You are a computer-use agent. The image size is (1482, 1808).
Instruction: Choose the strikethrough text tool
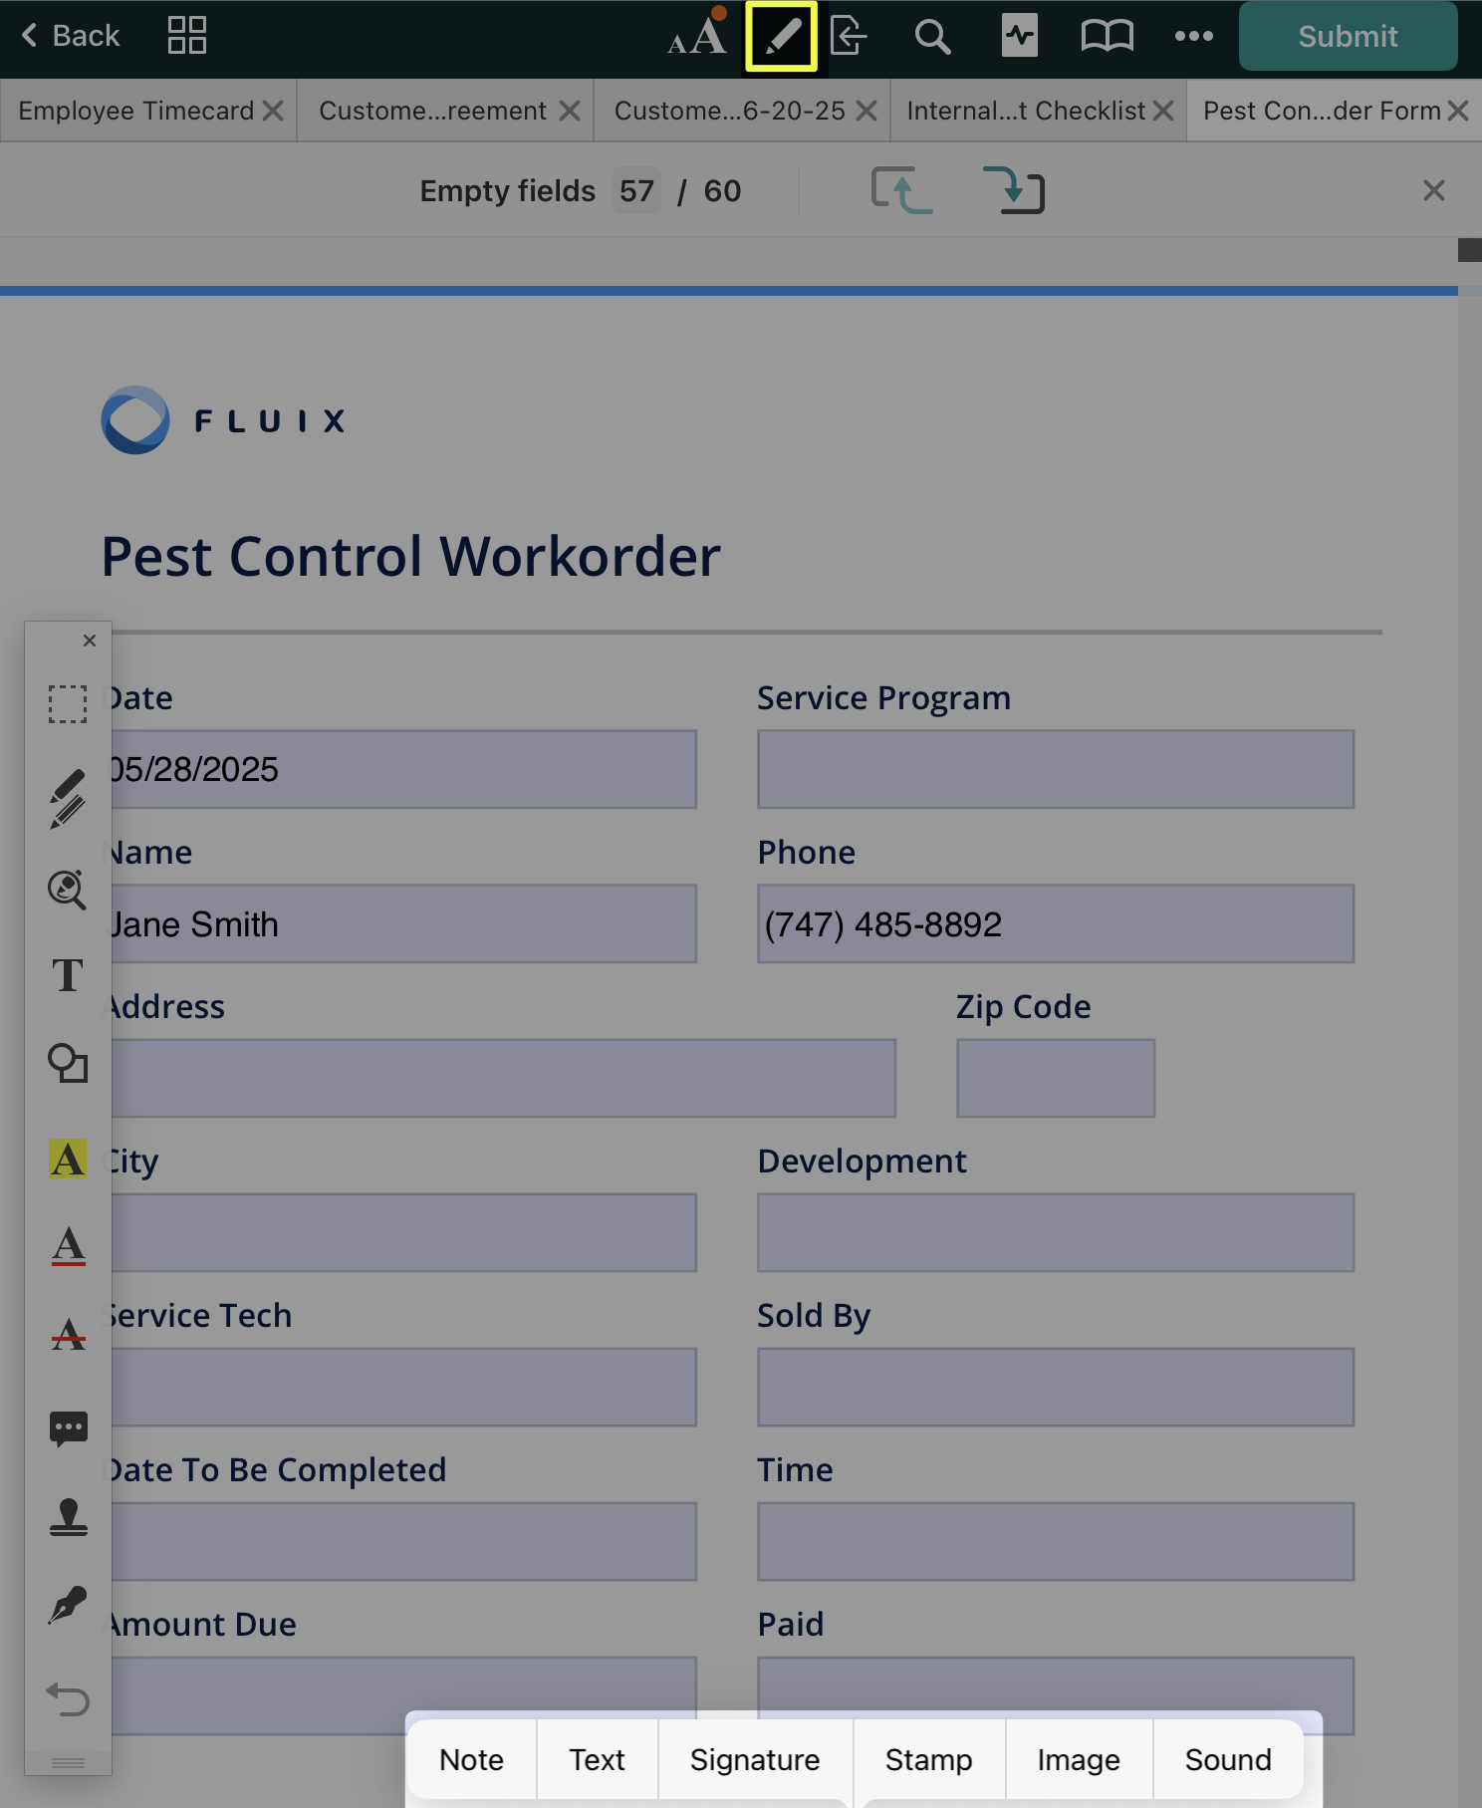click(x=68, y=1334)
